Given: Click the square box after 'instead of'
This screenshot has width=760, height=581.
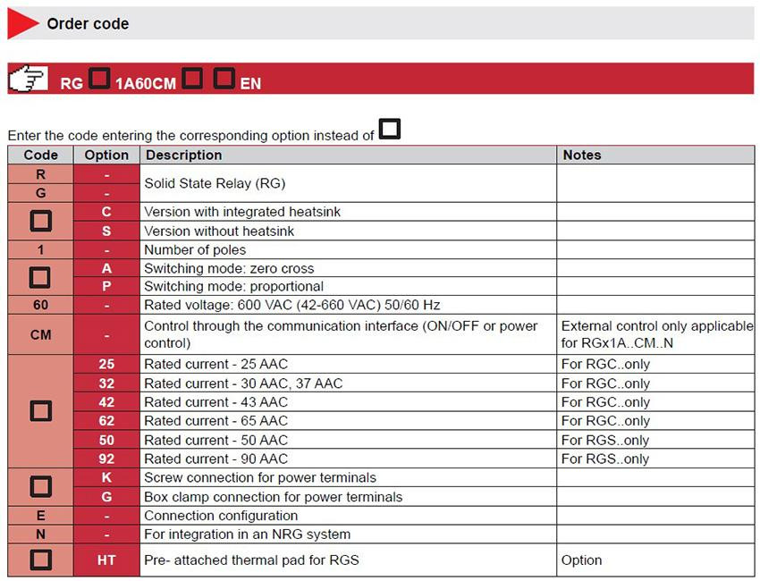Looking at the screenshot, I should tap(390, 129).
